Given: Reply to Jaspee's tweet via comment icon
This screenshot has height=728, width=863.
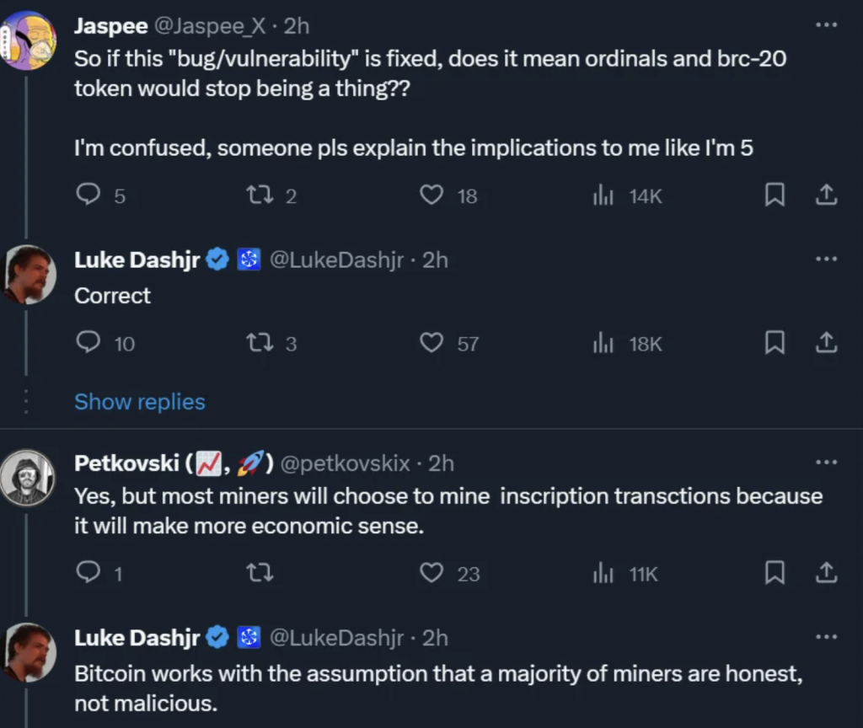Looking at the screenshot, I should (x=88, y=195).
